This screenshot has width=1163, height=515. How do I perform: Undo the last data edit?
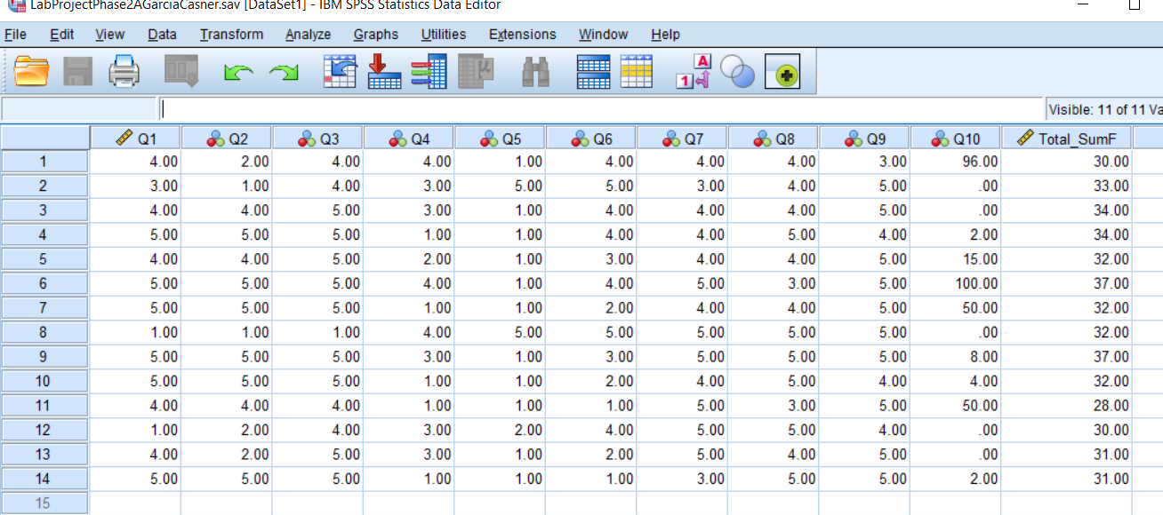click(x=238, y=71)
